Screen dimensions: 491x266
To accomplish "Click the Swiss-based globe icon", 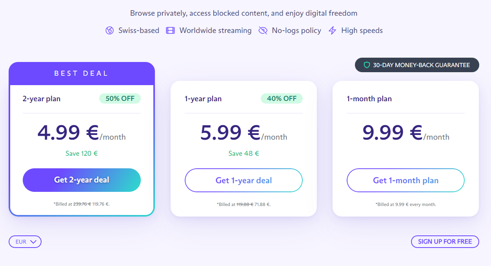I will coord(109,31).
